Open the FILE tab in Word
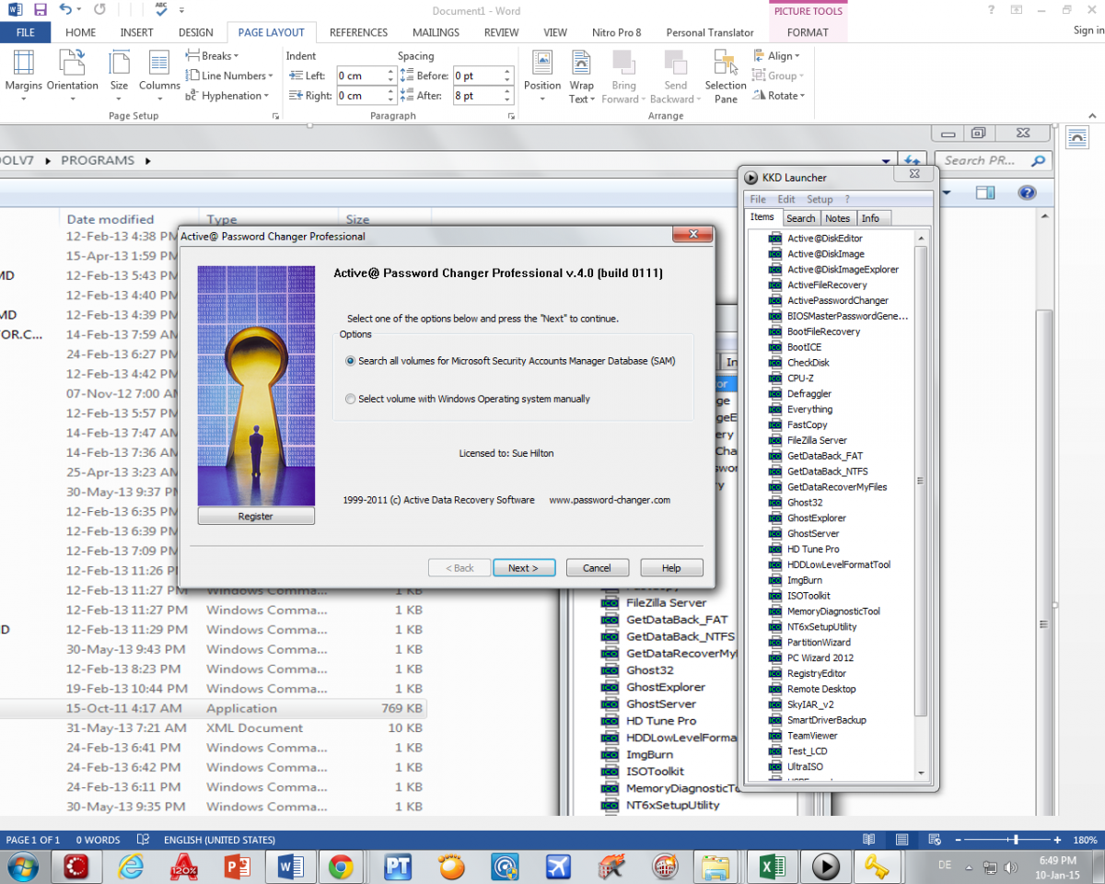 (x=26, y=32)
